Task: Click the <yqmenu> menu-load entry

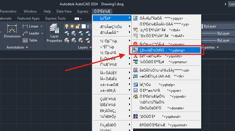Action: [x=166, y=62]
